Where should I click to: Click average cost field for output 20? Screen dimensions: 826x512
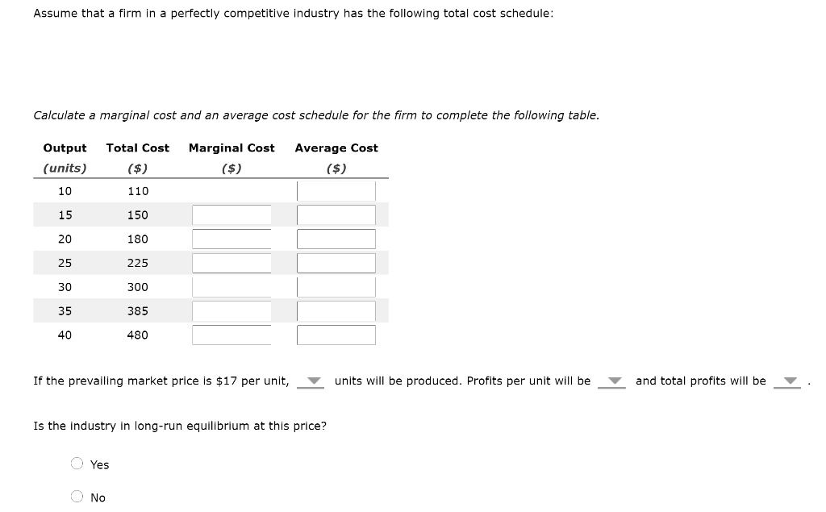coord(336,239)
